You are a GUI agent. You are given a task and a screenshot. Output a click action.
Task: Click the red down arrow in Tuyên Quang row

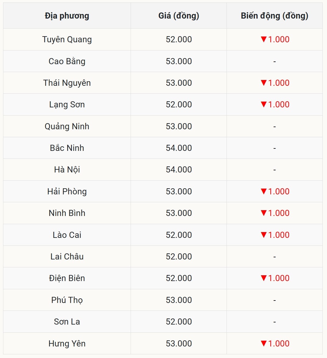(264, 39)
